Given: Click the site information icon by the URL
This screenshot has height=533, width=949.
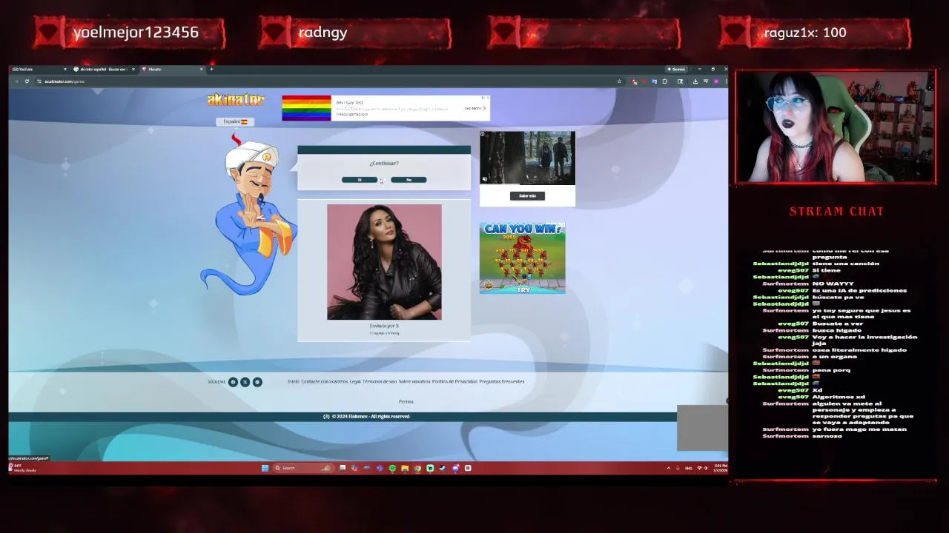Looking at the screenshot, I should [39, 81].
